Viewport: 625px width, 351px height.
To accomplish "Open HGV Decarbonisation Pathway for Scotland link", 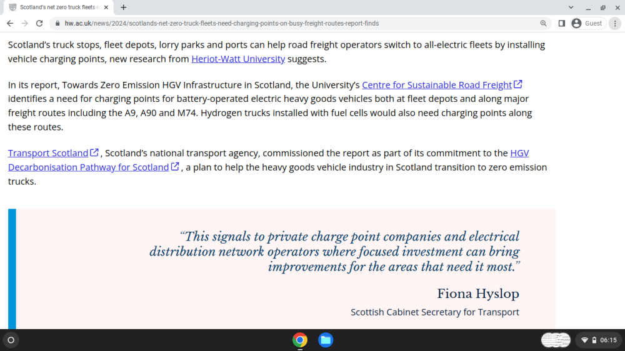I will tap(89, 167).
